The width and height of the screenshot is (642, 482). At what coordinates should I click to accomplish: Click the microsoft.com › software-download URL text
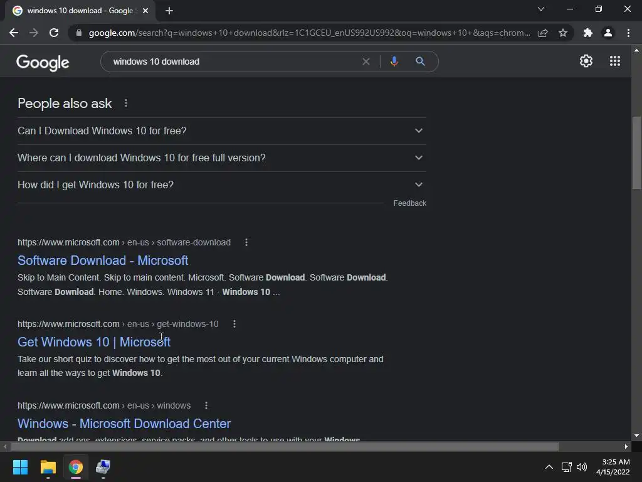click(x=124, y=243)
